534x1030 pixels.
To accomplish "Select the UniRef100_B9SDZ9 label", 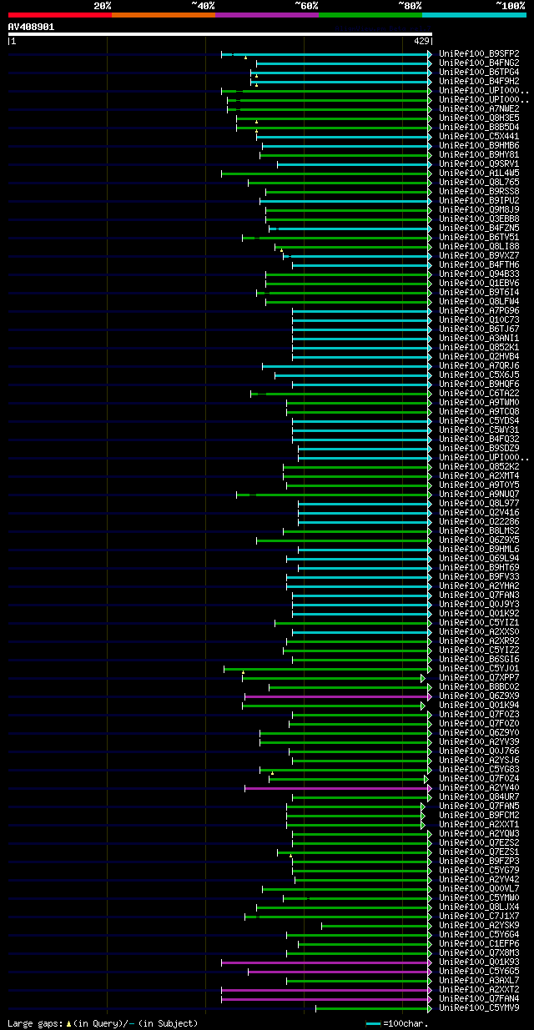I will pos(479,448).
